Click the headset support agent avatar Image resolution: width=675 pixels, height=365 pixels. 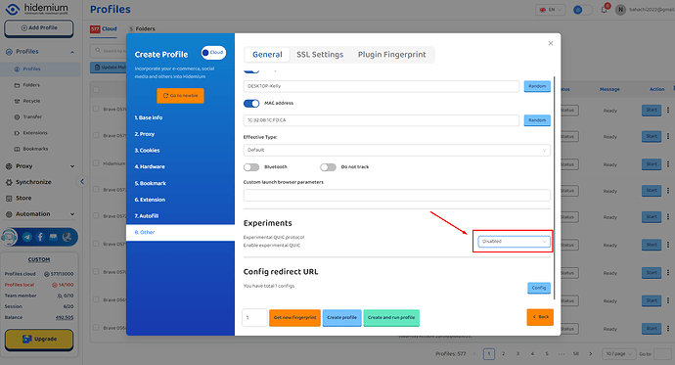9,237
